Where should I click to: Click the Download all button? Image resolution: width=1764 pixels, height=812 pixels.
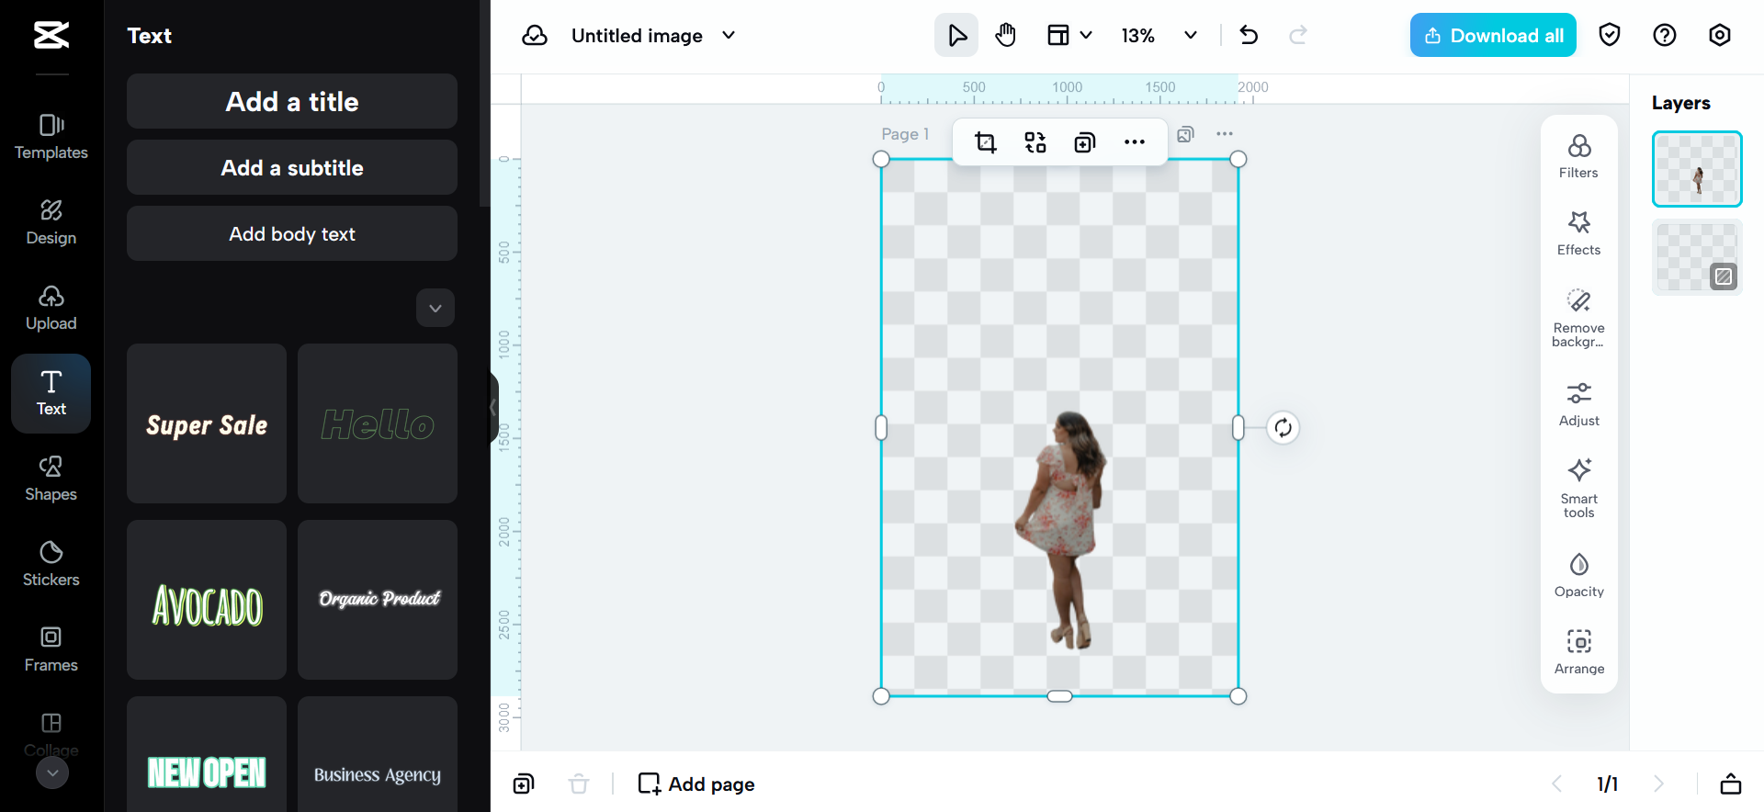pos(1493,36)
